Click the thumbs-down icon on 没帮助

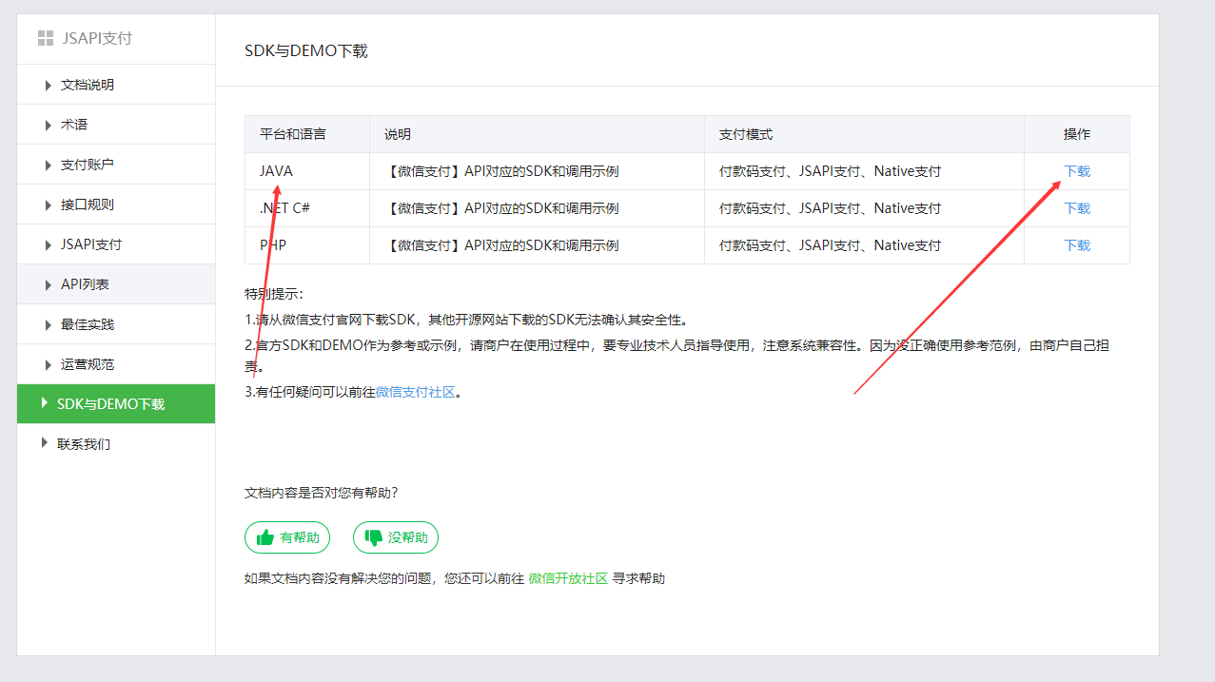click(374, 537)
